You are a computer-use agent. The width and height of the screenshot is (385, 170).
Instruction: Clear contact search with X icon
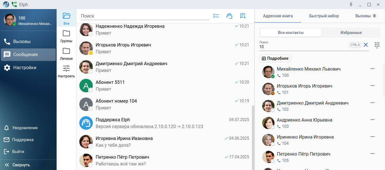(x=366, y=45)
